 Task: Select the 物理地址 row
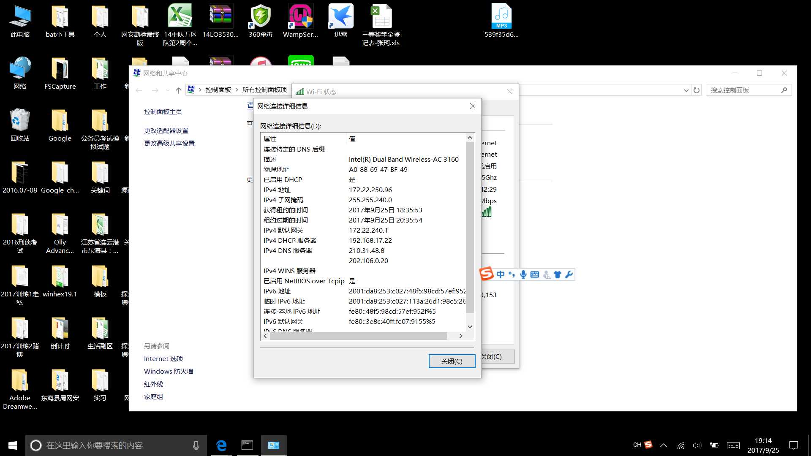pos(363,170)
